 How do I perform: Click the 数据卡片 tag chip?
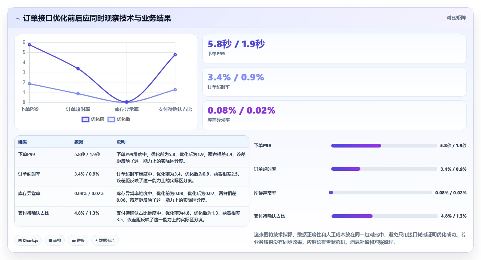click(x=105, y=240)
